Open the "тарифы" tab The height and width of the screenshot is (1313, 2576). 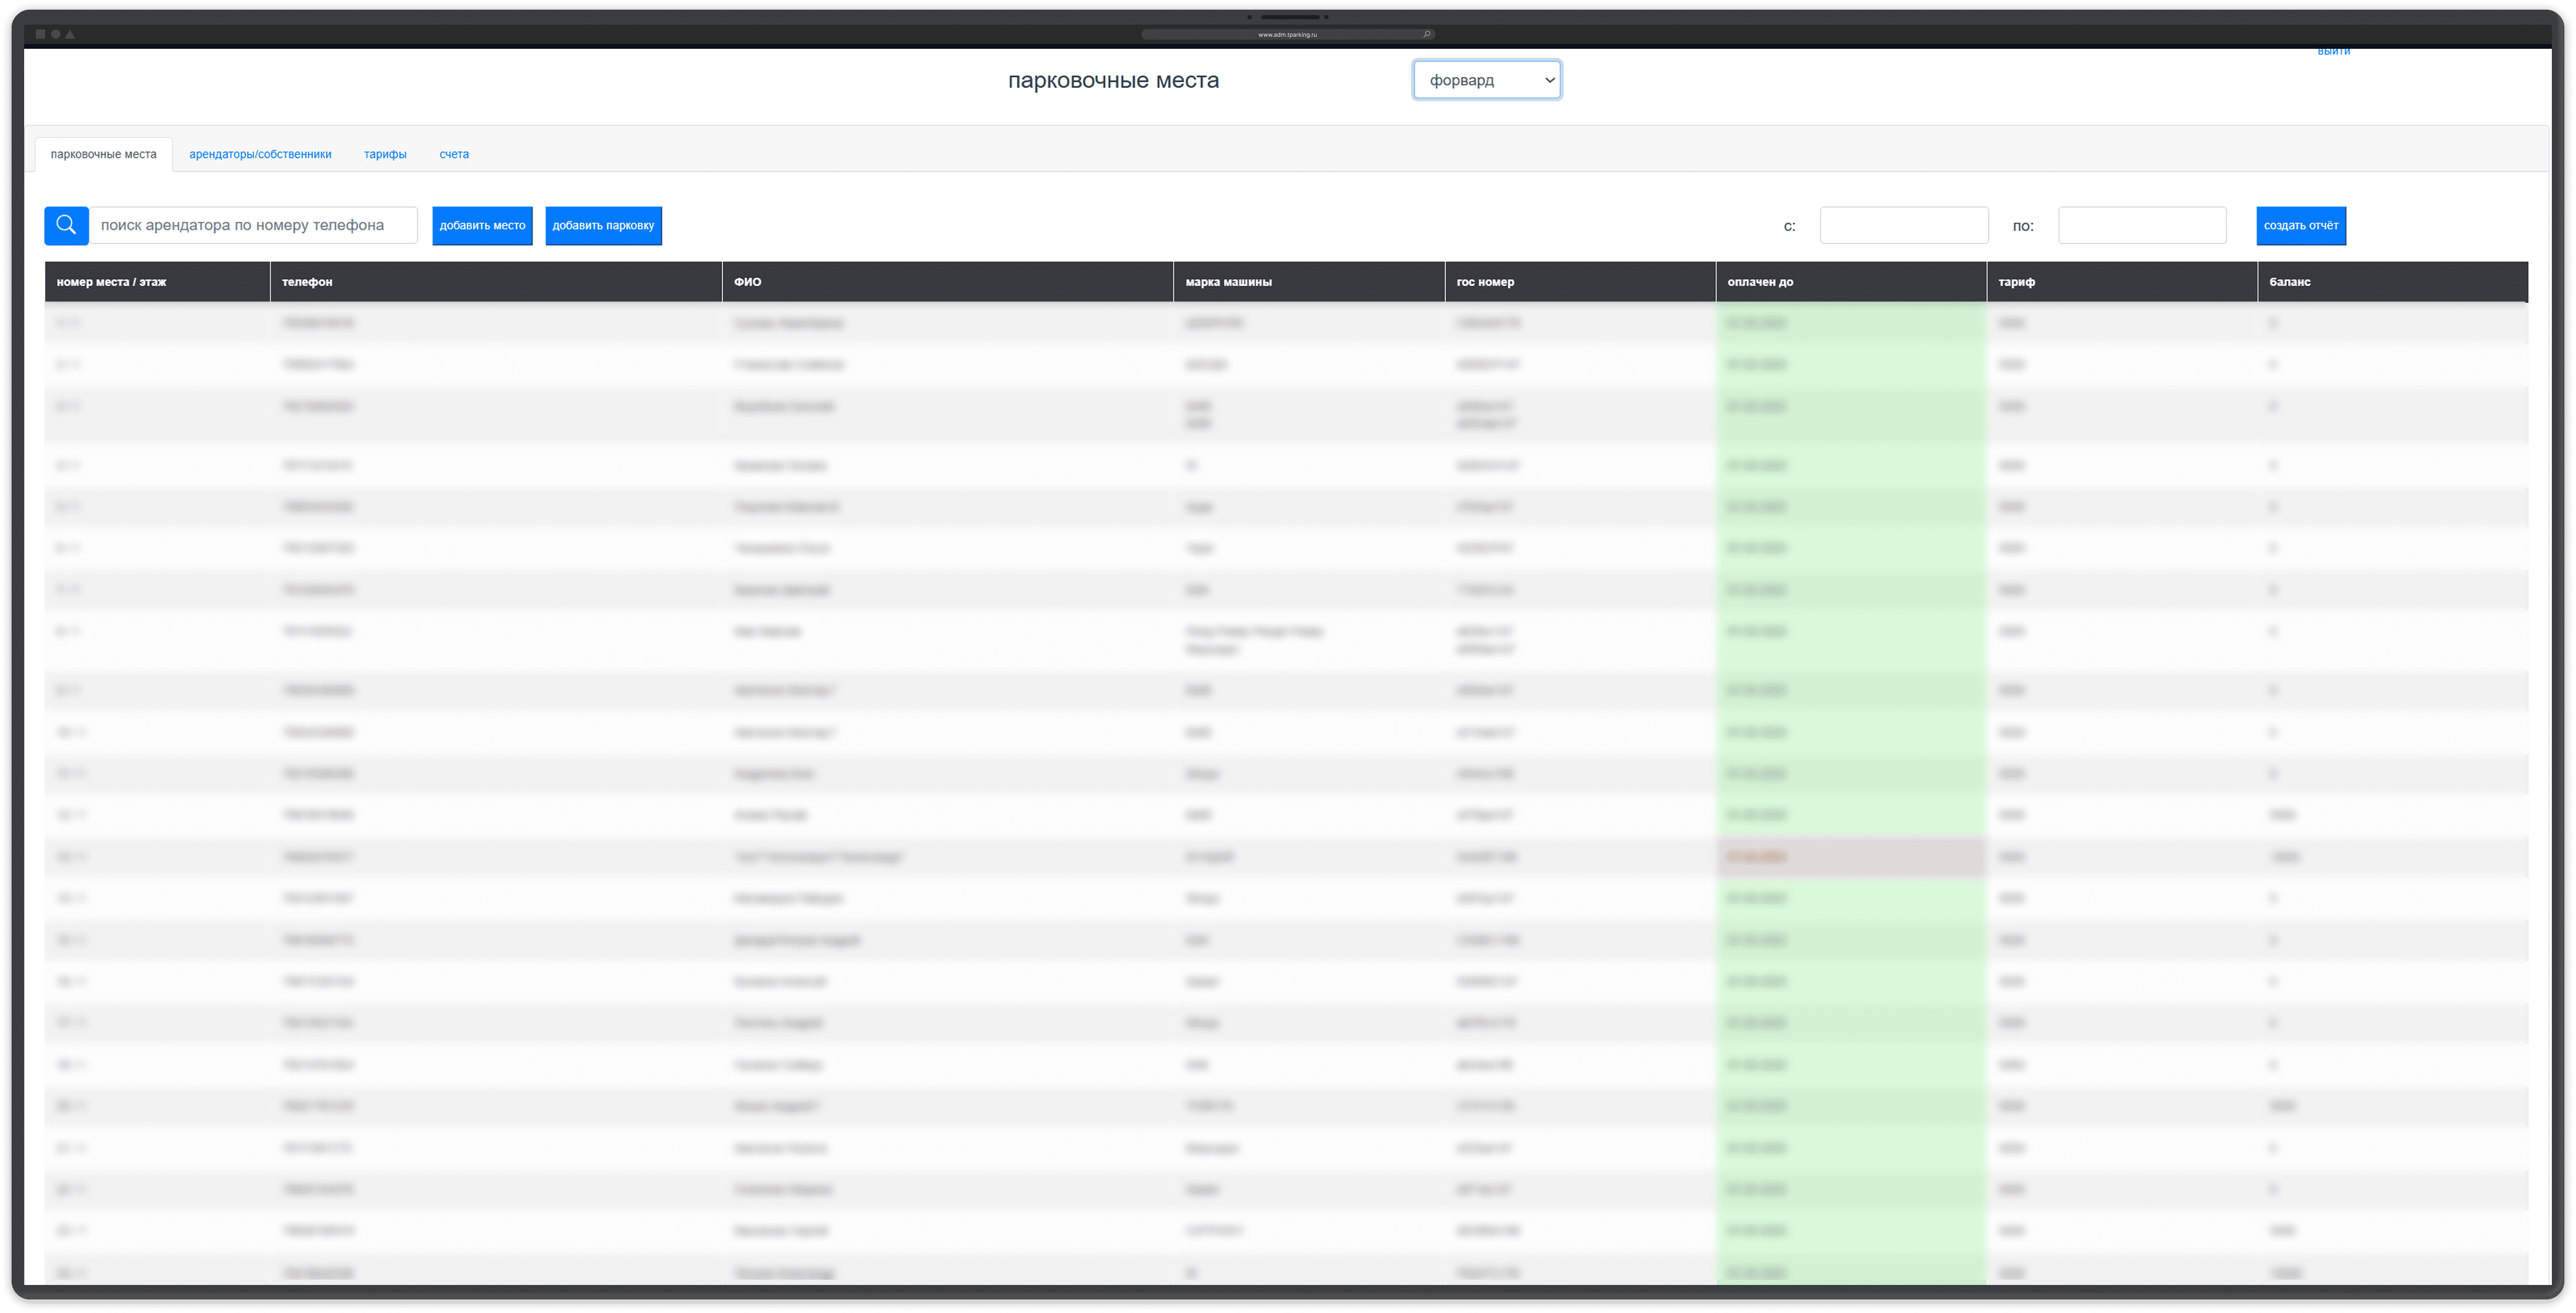coord(385,154)
